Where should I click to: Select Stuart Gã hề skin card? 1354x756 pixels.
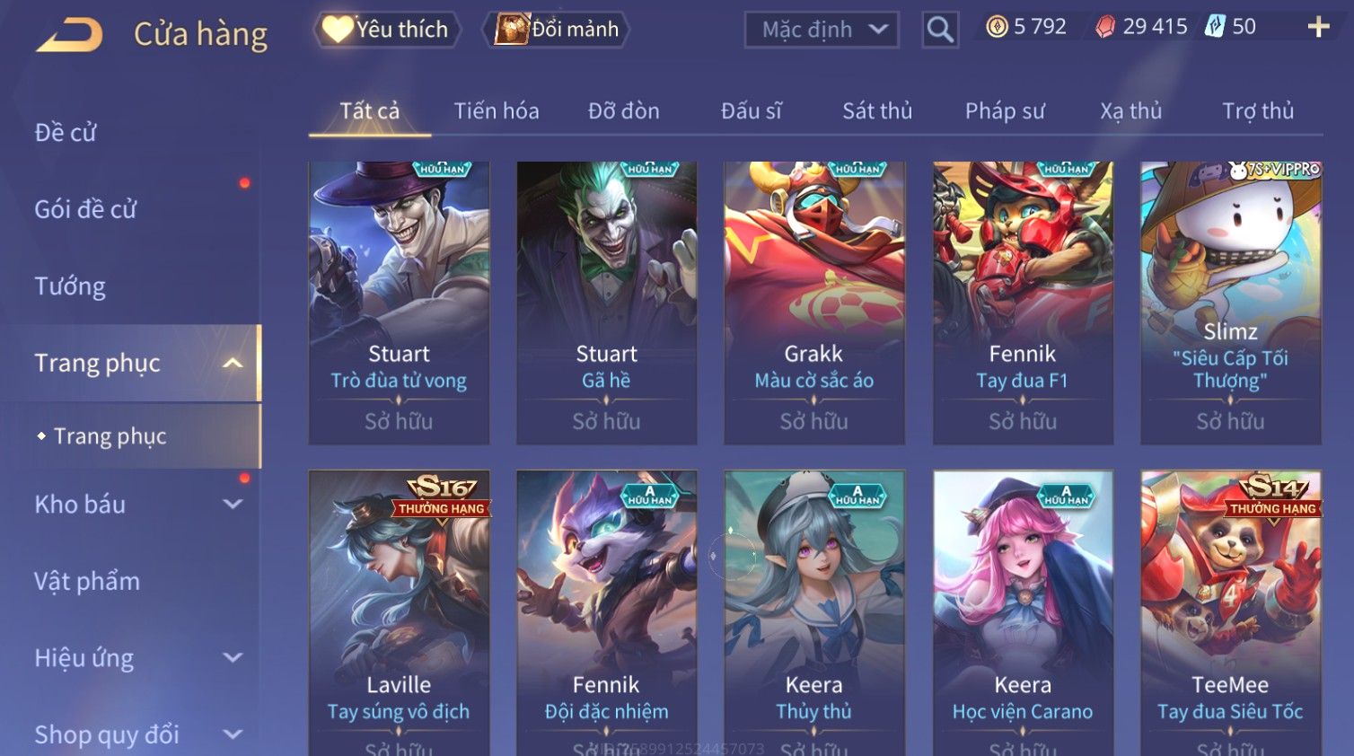(607, 303)
